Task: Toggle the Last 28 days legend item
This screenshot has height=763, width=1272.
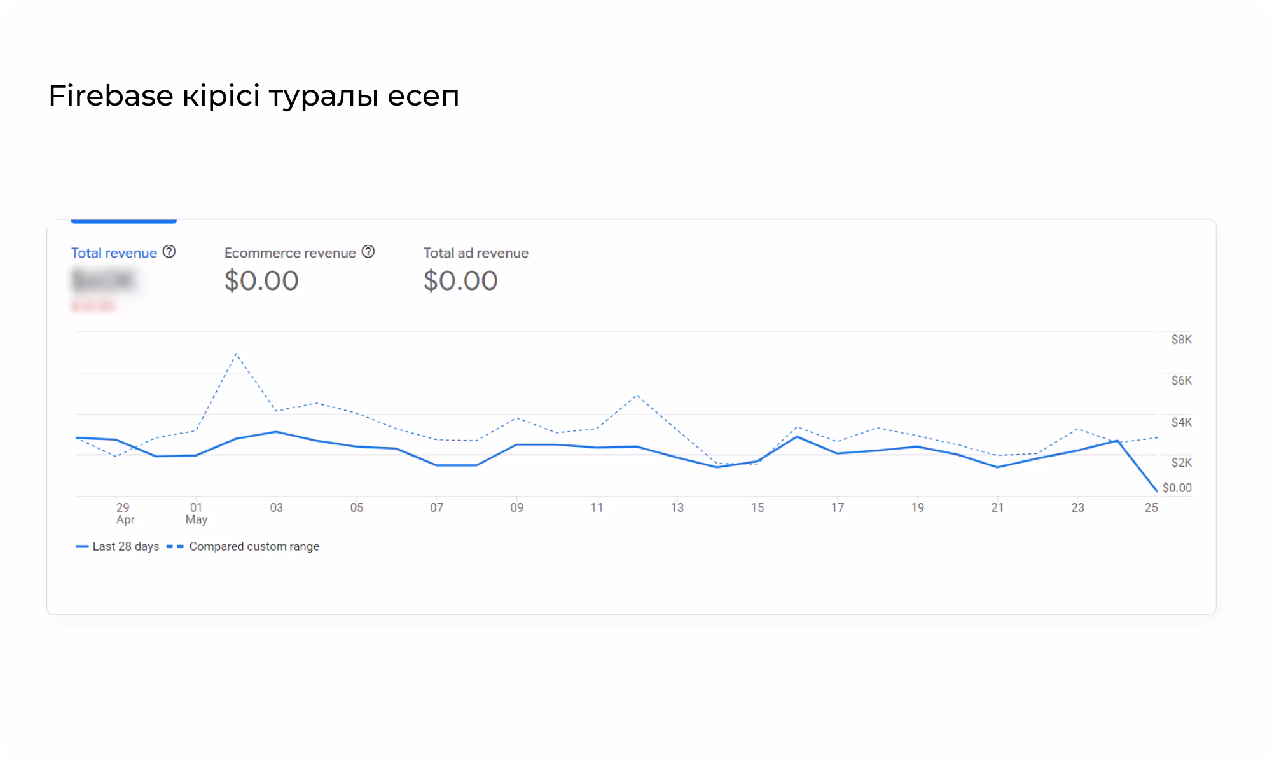Action: [125, 546]
